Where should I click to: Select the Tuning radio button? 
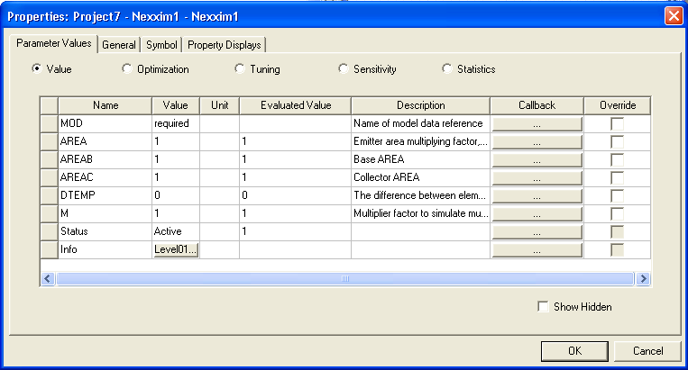240,68
